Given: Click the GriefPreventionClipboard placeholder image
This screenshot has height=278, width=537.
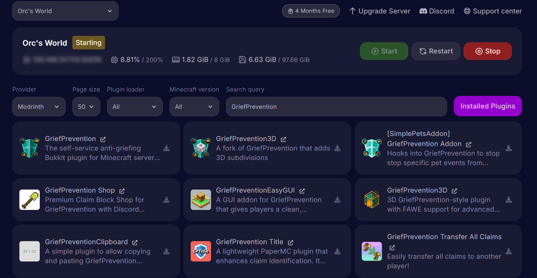Looking at the screenshot, I should (x=29, y=251).
